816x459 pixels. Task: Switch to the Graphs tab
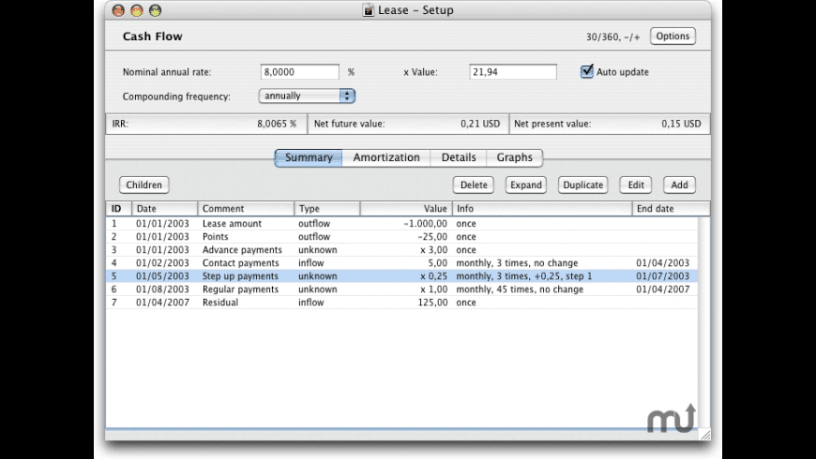pos(514,157)
